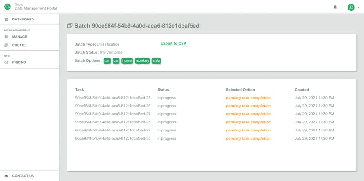Click the Dashboard sidebar icon

[x=6, y=20]
